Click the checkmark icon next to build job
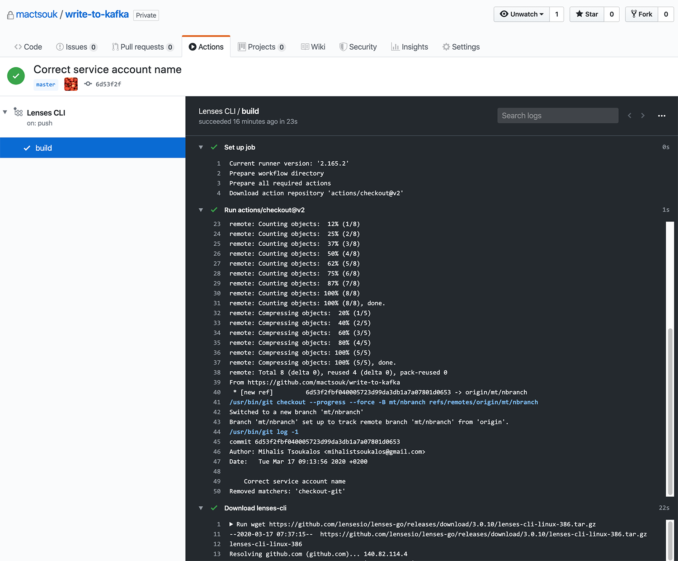This screenshot has height=561, width=678. pos(27,148)
